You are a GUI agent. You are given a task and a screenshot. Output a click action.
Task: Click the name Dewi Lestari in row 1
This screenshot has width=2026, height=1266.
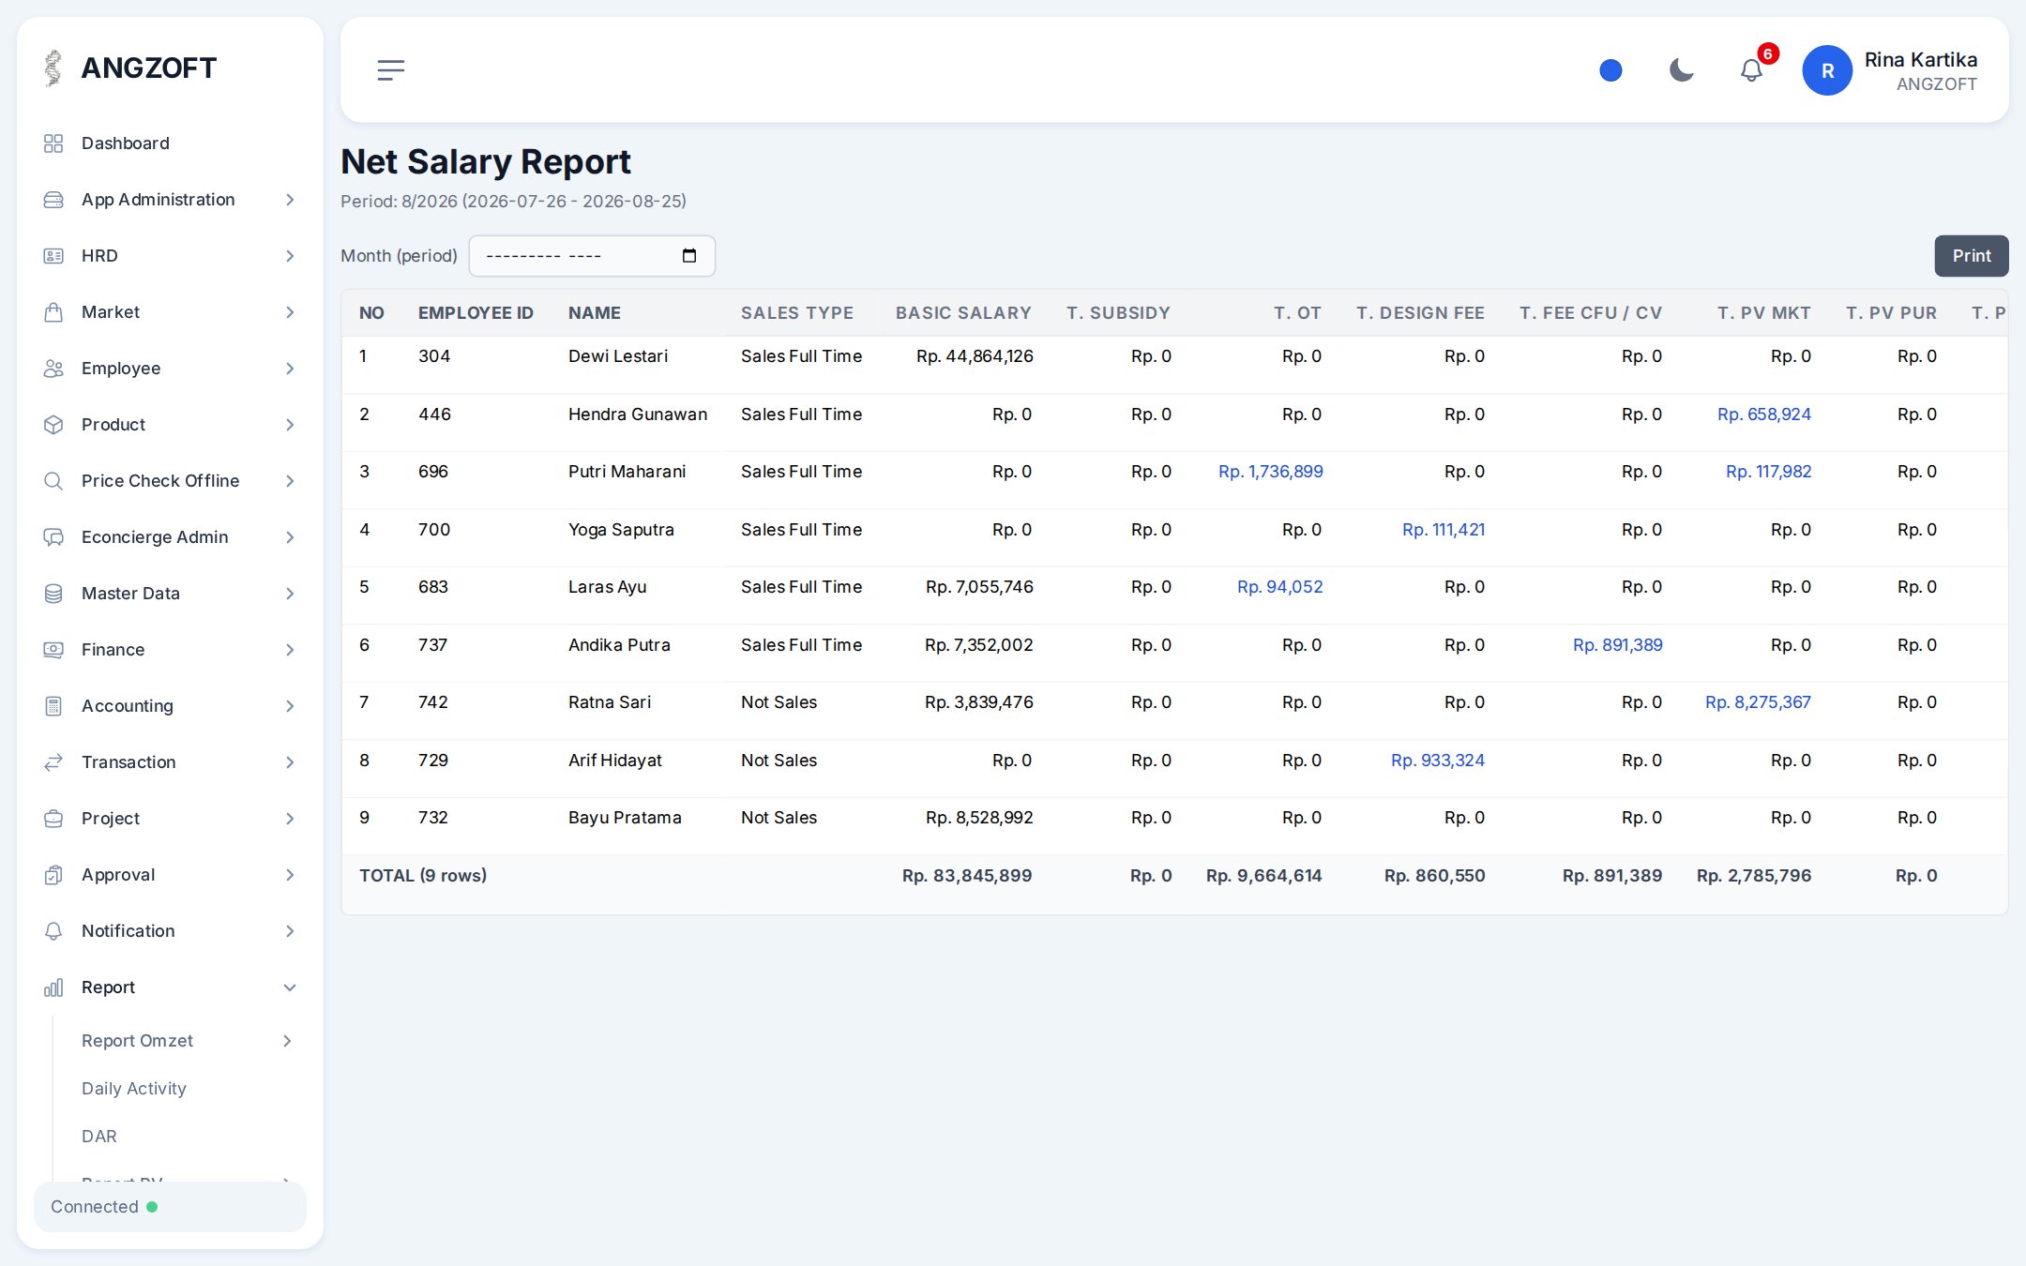tap(618, 356)
